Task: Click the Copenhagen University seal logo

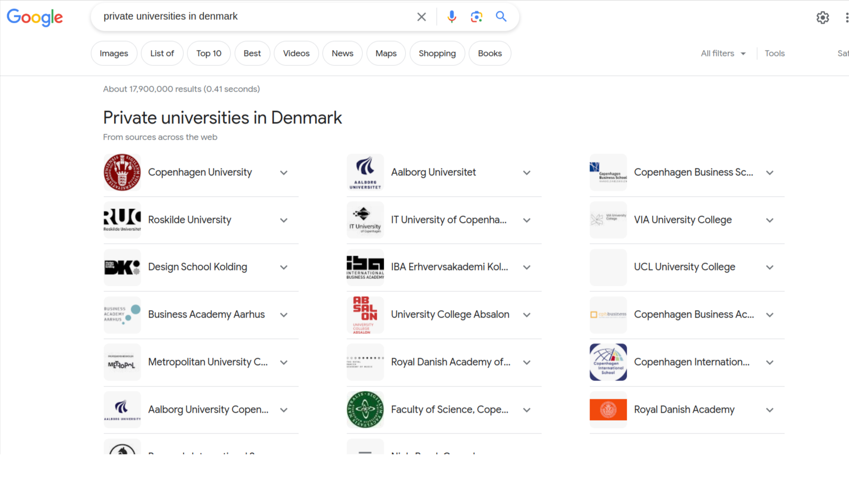Action: pos(122,172)
